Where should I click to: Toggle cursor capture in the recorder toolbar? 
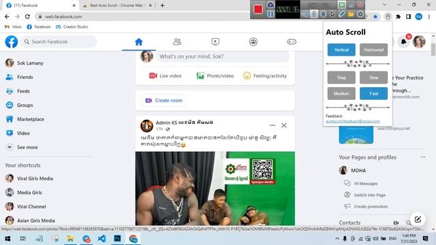tap(332, 14)
